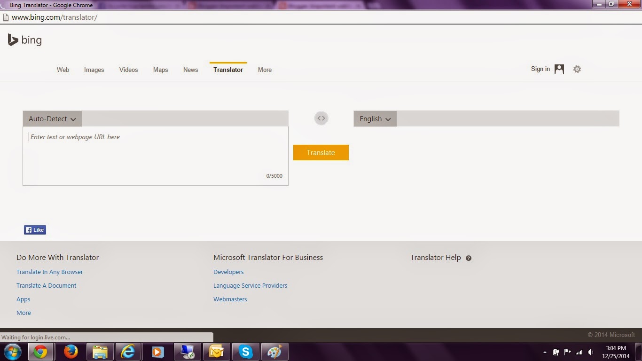Screen dimensions: 642x361
Task: Click the orange Translate button
Action: pyautogui.click(x=321, y=152)
